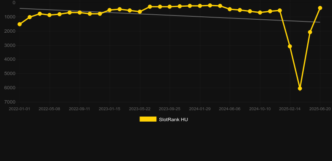Select the lowest data point near 6000

[x=300, y=88]
